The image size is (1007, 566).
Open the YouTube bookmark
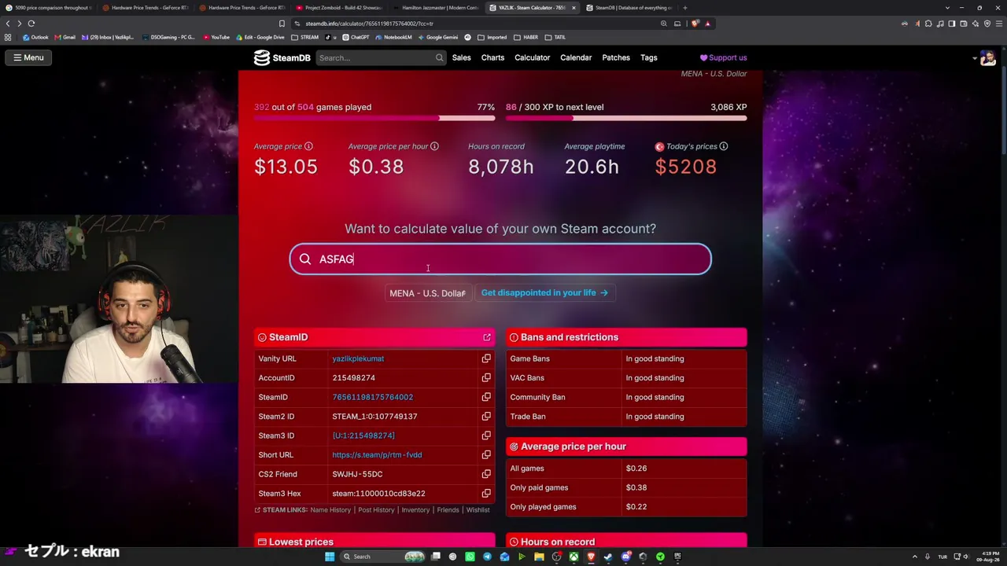(216, 37)
